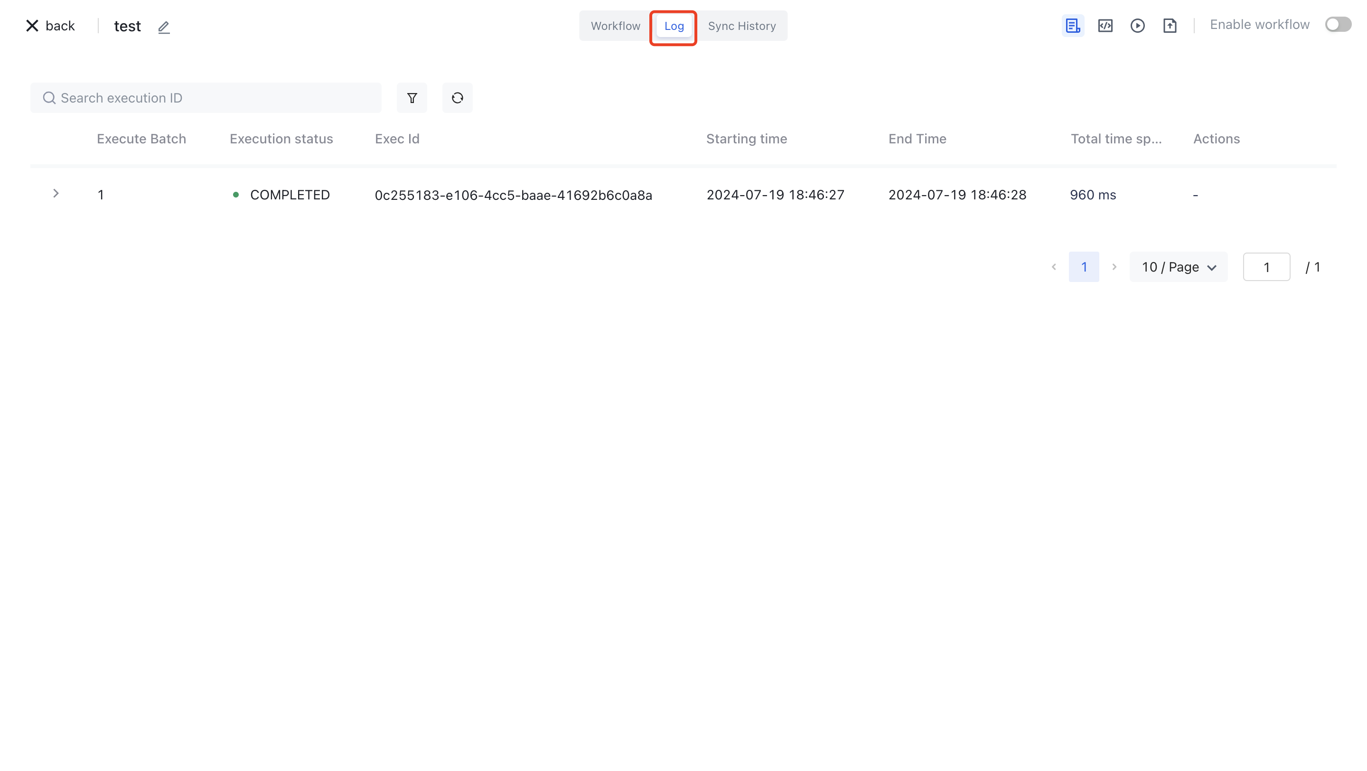Click the run workflow play icon
1367x771 pixels.
(1138, 25)
